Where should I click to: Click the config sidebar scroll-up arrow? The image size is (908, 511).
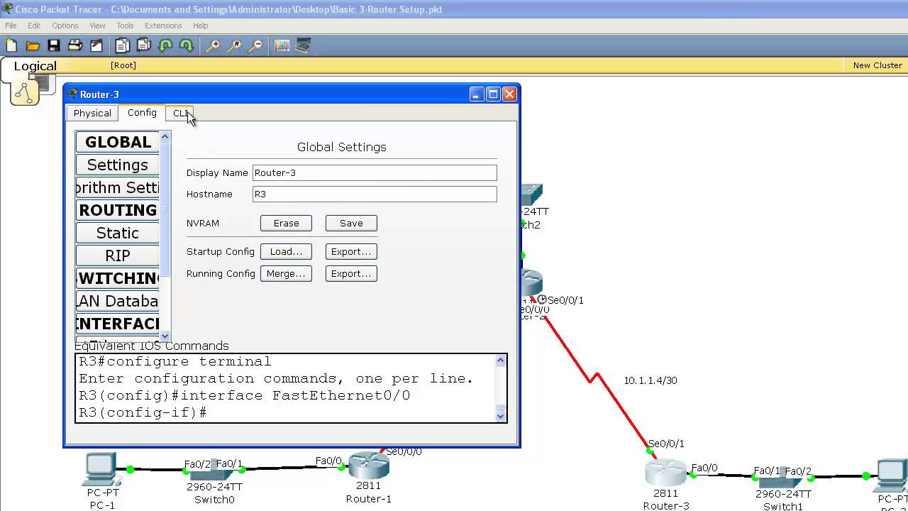point(165,136)
